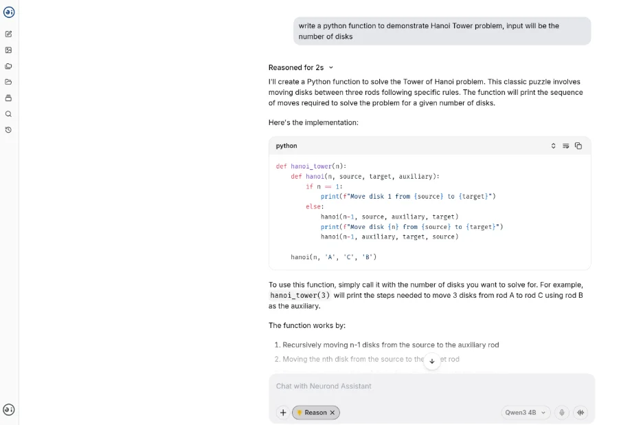
Task: Toggle word wrap in the code block
Action: [566, 146]
